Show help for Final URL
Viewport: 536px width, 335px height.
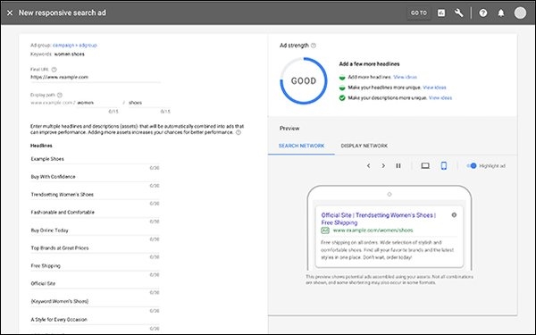(54, 70)
